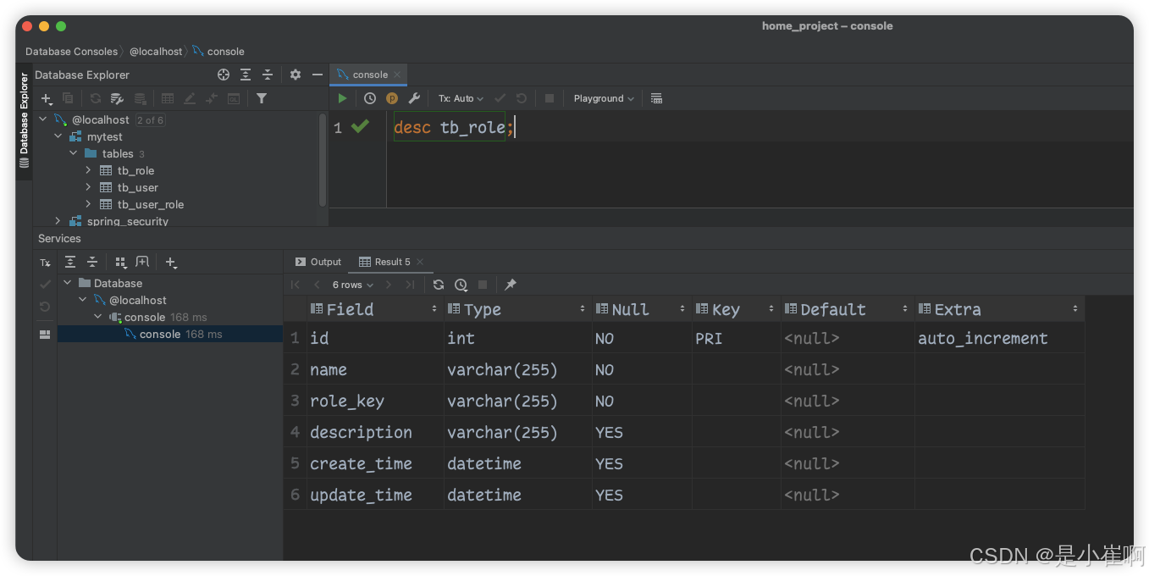Image resolution: width=1149 pixels, height=576 pixels.
Task: Open Database Explorer gear options
Action: click(x=296, y=75)
